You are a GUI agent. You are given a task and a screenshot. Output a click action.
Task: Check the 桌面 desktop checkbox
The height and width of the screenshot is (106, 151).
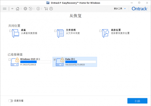pyautogui.click(x=10, y=31)
